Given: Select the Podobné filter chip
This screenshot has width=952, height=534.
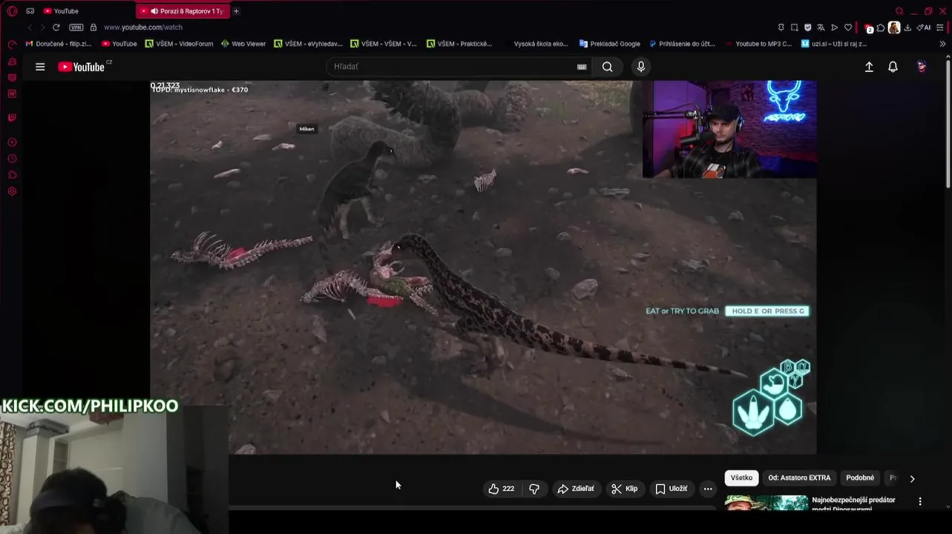Looking at the screenshot, I should (860, 478).
